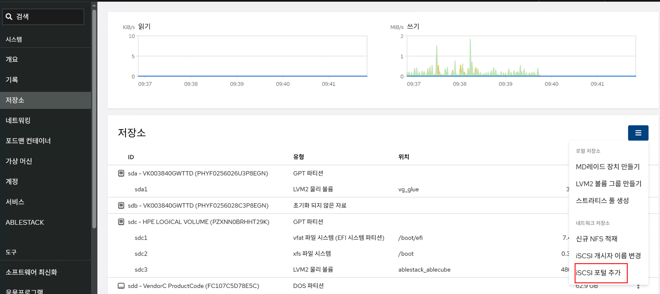Image resolution: width=660 pixels, height=294 pixels.
Task: Select 스트라티스 풀 생성 menu entry
Action: (602, 201)
